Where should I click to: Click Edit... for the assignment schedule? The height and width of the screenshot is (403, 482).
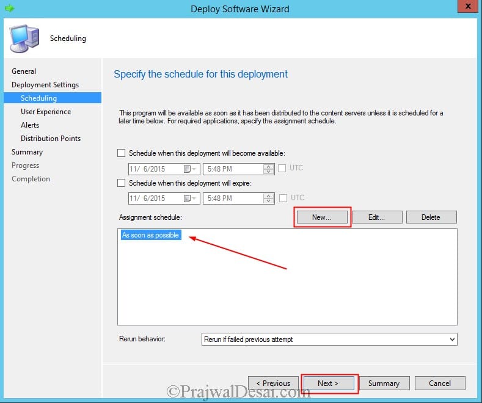tap(377, 217)
